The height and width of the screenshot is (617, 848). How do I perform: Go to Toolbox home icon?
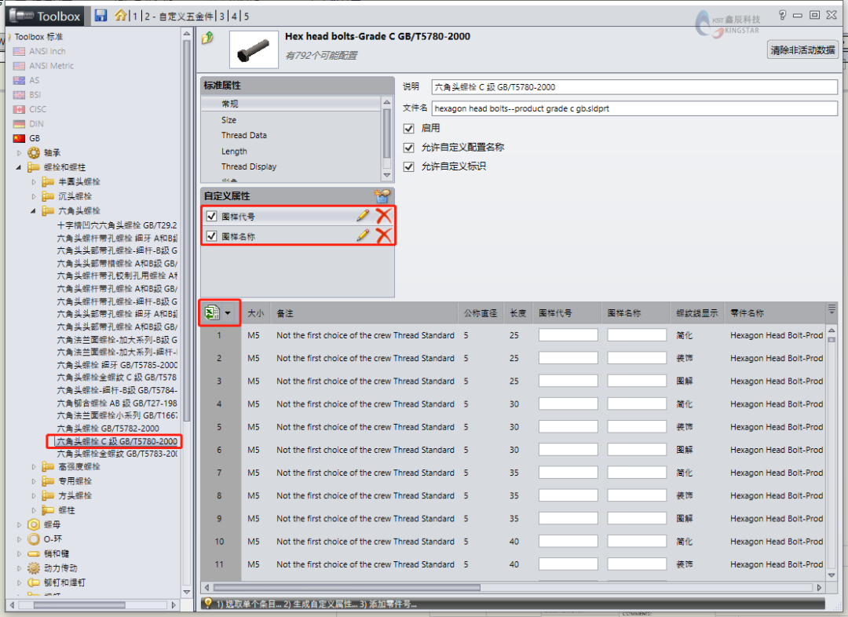[121, 15]
